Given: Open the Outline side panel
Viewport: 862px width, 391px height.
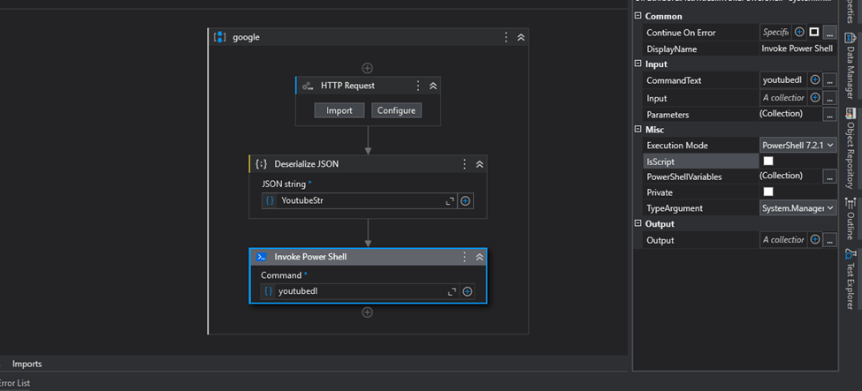Looking at the screenshot, I should [851, 219].
